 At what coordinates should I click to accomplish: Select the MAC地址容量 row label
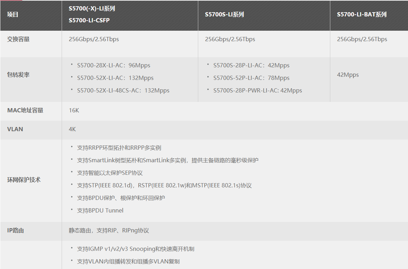tap(25, 110)
